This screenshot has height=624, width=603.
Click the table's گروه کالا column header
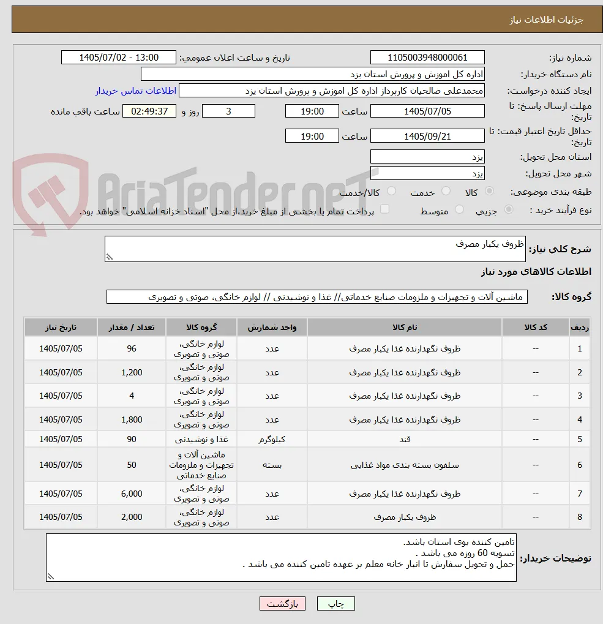coord(201,327)
